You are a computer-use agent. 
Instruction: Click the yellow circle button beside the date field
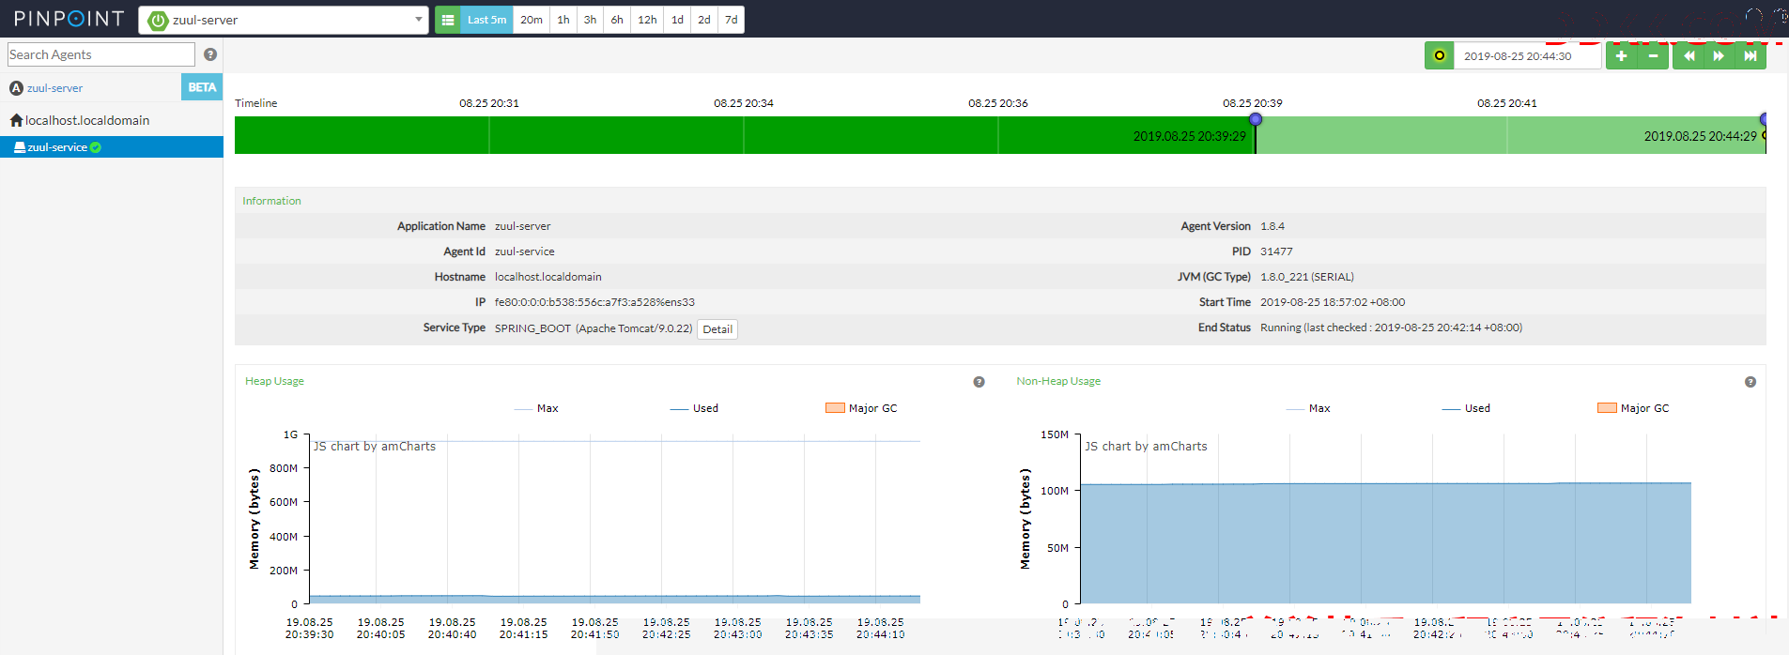(1439, 55)
